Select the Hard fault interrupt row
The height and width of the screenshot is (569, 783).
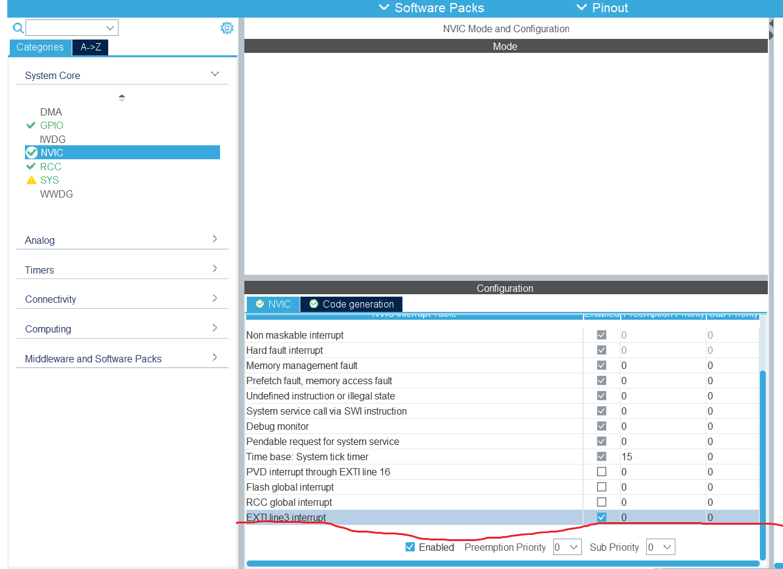502,350
